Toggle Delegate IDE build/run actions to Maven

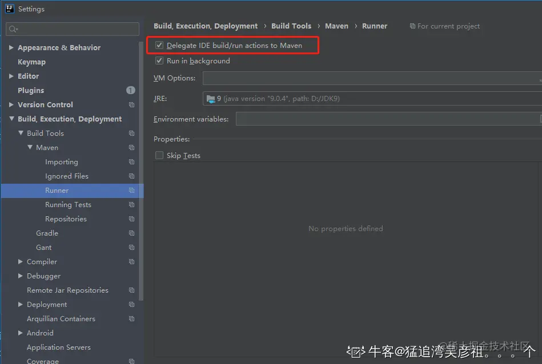point(159,45)
